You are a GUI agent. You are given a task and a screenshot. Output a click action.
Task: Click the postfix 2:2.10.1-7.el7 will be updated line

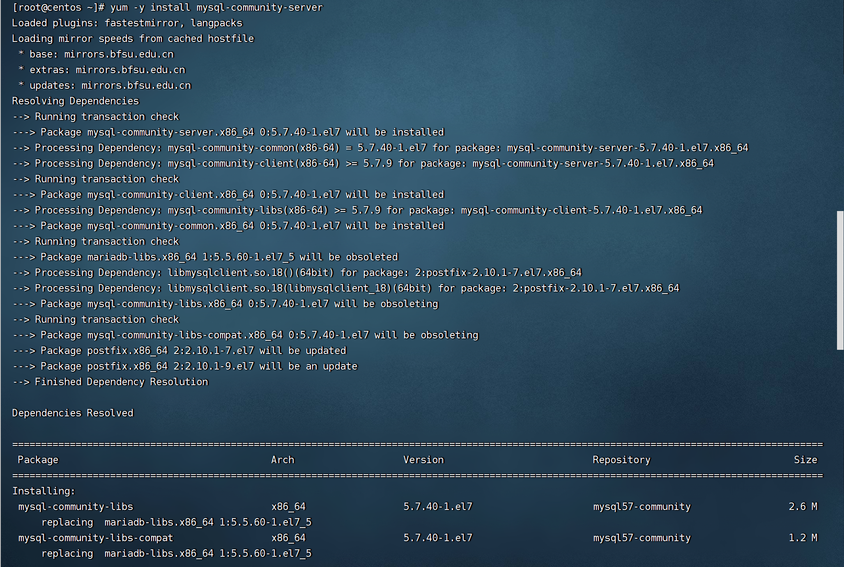click(179, 351)
